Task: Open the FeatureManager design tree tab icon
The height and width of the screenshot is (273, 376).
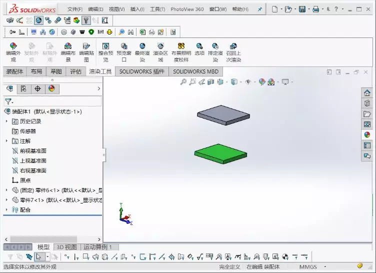Action: click(10, 89)
